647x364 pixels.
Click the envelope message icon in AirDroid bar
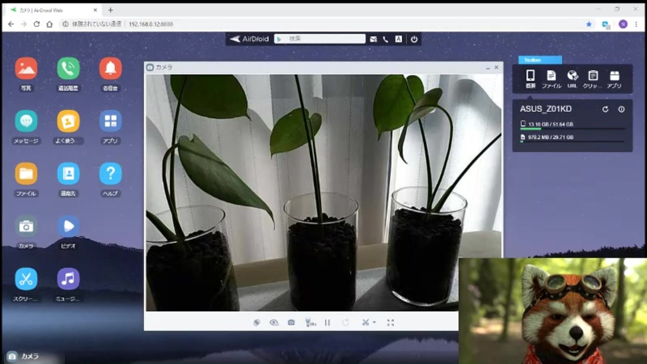[374, 39]
